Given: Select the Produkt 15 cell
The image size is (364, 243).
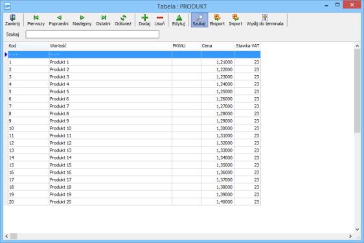Looking at the screenshot, I should (x=110, y=165).
